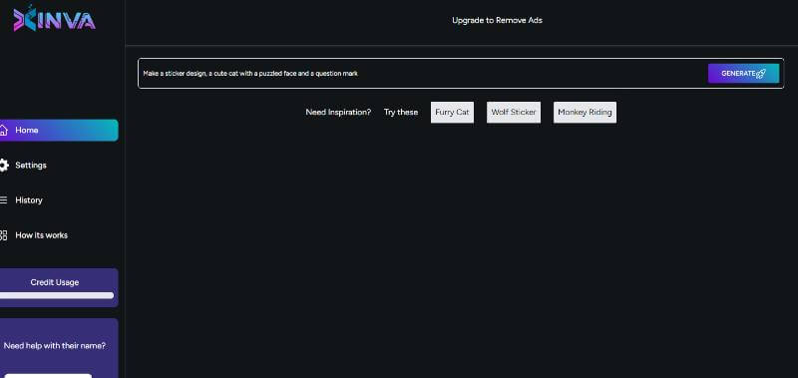Choose the Wolf Sticker suggestion

(514, 113)
